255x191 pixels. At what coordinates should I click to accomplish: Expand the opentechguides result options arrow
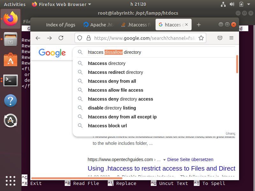pos(164,160)
